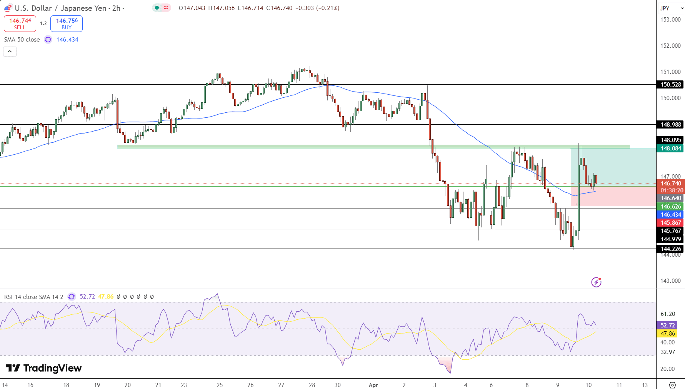Image resolution: width=685 pixels, height=389 pixels.
Task: Click the purple 52.72 RSI axis label
Action: click(x=667, y=326)
